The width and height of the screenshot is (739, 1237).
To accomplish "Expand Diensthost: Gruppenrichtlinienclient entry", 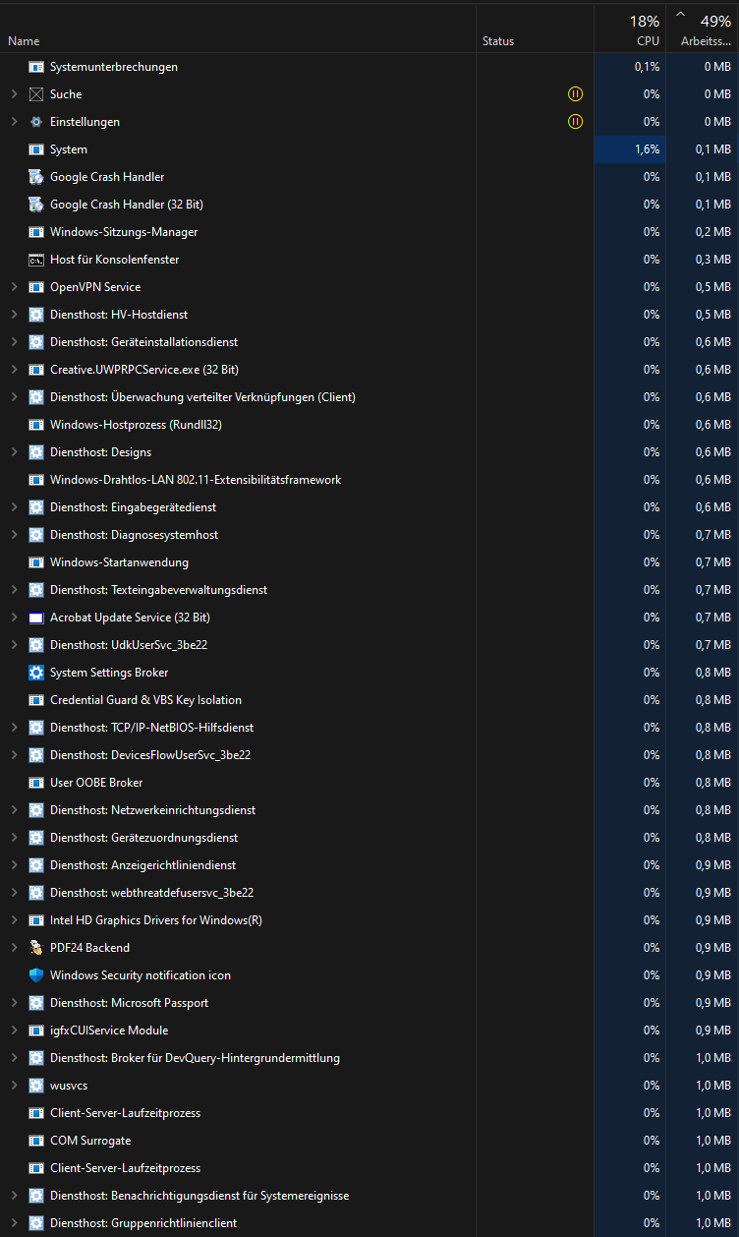I will pyautogui.click(x=14, y=1223).
